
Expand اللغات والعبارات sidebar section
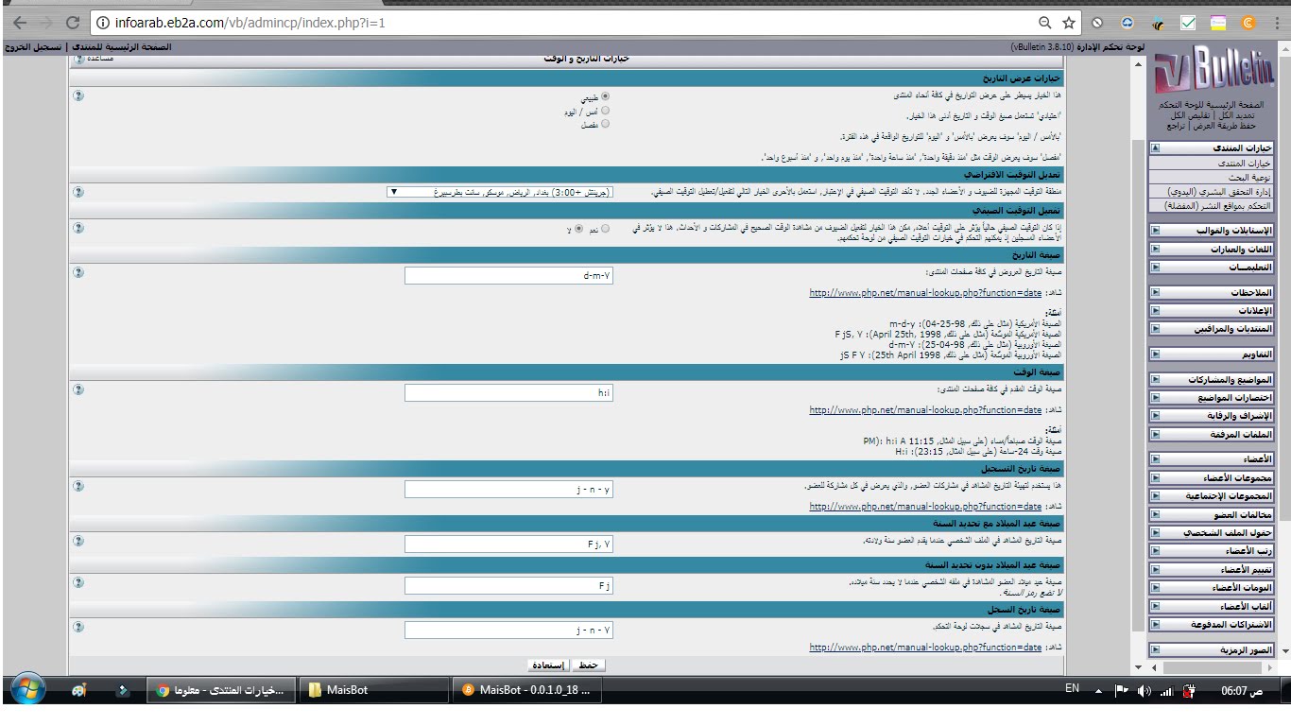1156,249
